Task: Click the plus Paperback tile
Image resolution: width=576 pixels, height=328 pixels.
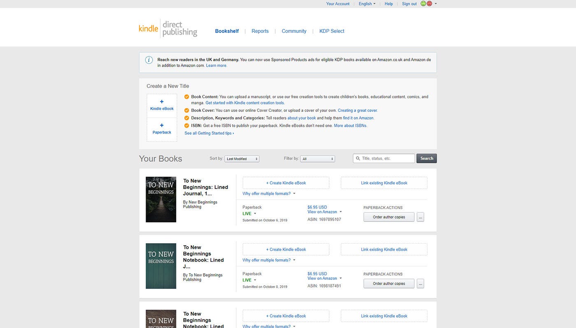Action: [162, 129]
